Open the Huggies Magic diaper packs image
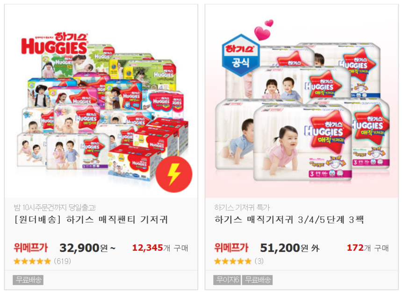 pos(301,101)
